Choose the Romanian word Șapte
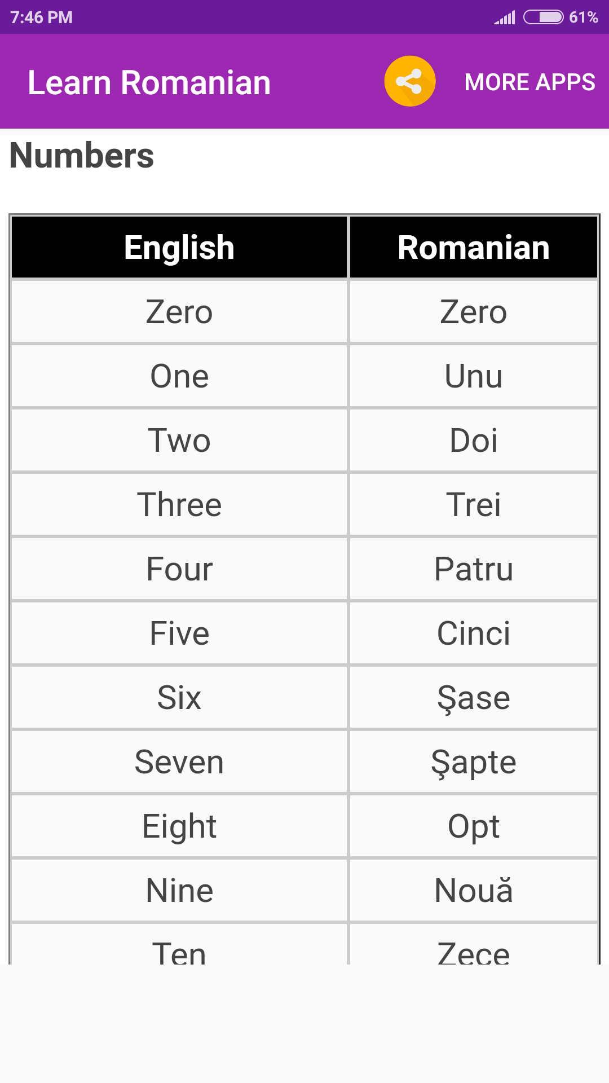Viewport: 609px width, 1083px height. point(474,764)
